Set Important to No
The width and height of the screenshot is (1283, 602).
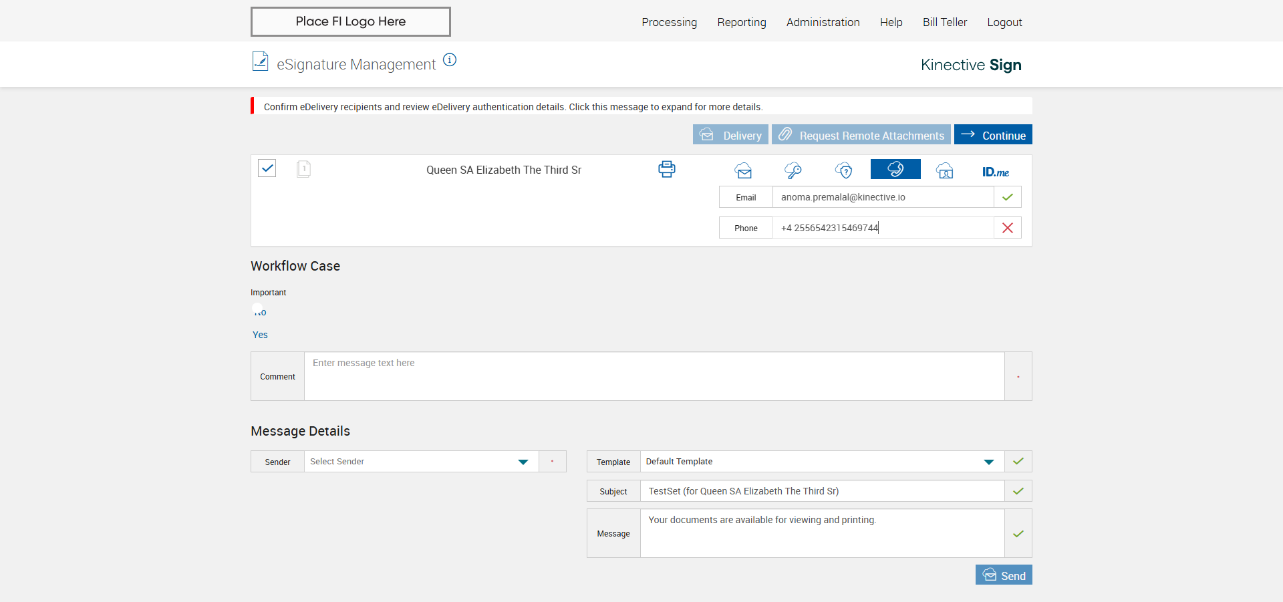tap(259, 311)
